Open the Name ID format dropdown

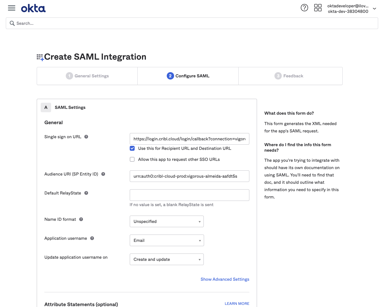(166, 221)
